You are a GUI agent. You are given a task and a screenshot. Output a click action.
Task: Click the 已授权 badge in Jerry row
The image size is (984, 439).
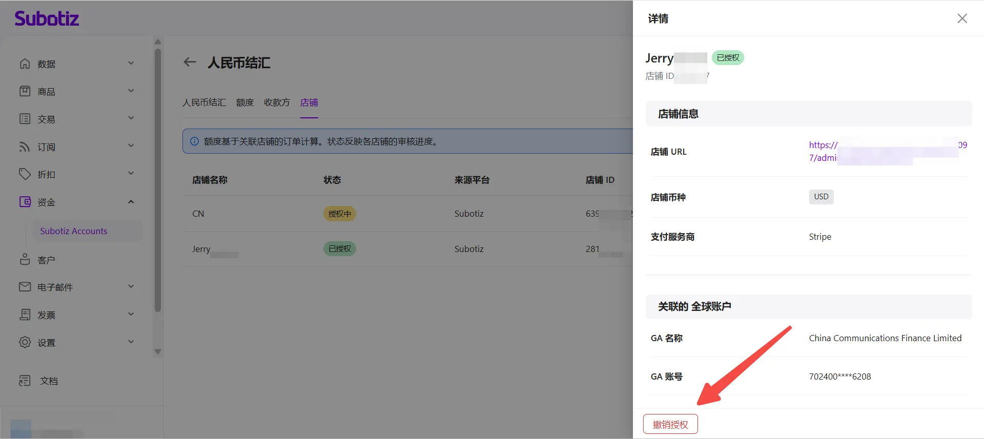[x=339, y=249]
